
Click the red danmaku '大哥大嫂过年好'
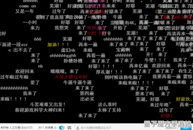(71, 77)
